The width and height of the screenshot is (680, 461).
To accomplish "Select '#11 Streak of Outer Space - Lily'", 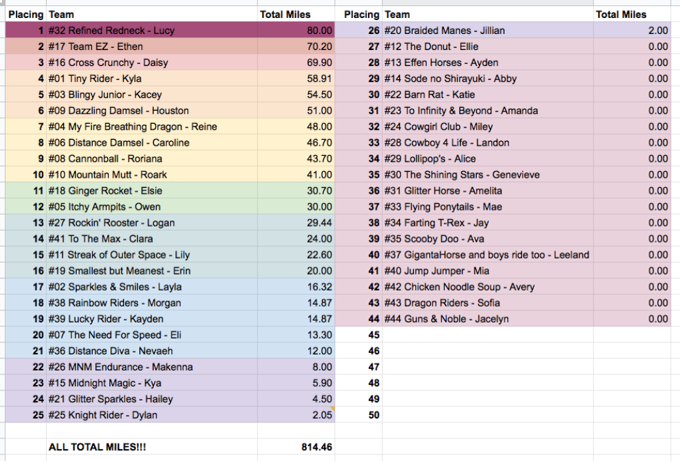I will coord(152,254).
